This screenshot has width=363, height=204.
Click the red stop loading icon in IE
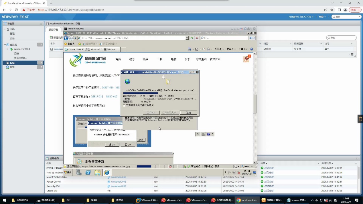[x=197, y=38]
